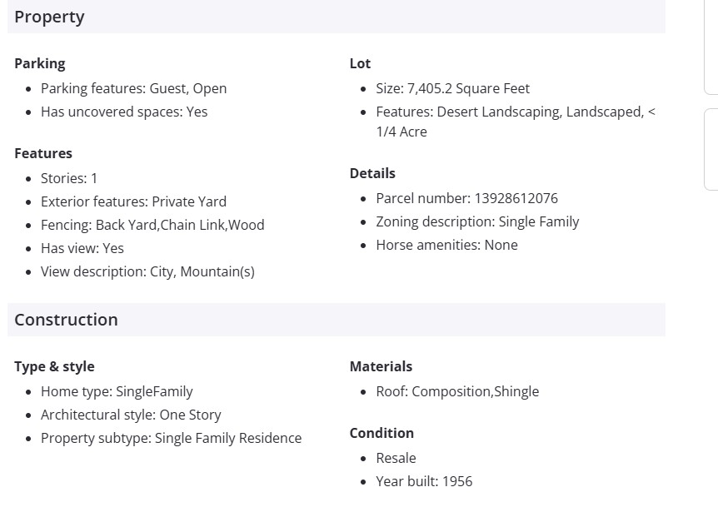Click the Parking subheading

[39, 63]
